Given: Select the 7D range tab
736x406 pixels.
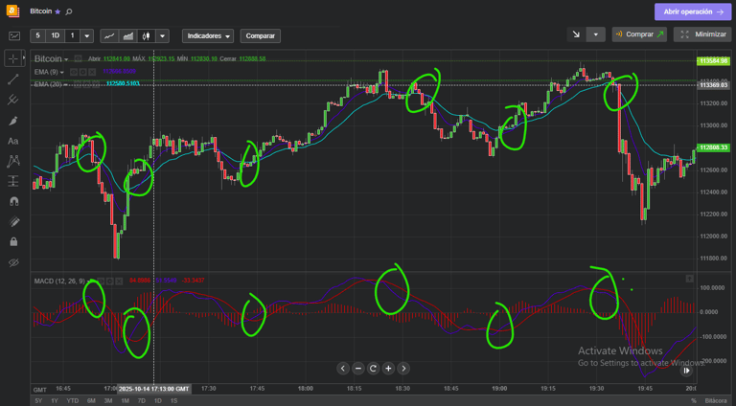Looking at the screenshot, I should [141, 401].
